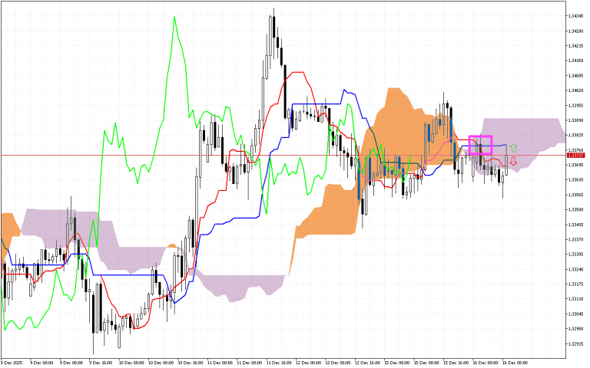Click price axis label 1.32980
Screen dimensions: 590x368
(x=576, y=329)
